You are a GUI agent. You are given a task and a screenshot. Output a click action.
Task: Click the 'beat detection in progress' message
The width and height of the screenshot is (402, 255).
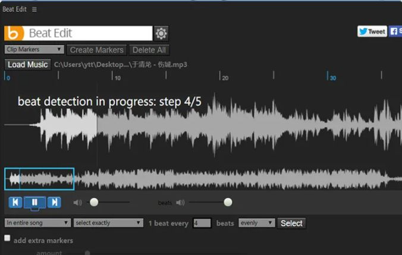click(x=109, y=102)
